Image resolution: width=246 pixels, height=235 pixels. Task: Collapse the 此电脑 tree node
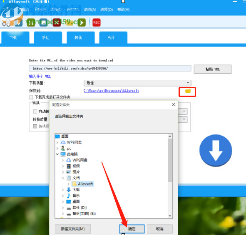coord(57,154)
